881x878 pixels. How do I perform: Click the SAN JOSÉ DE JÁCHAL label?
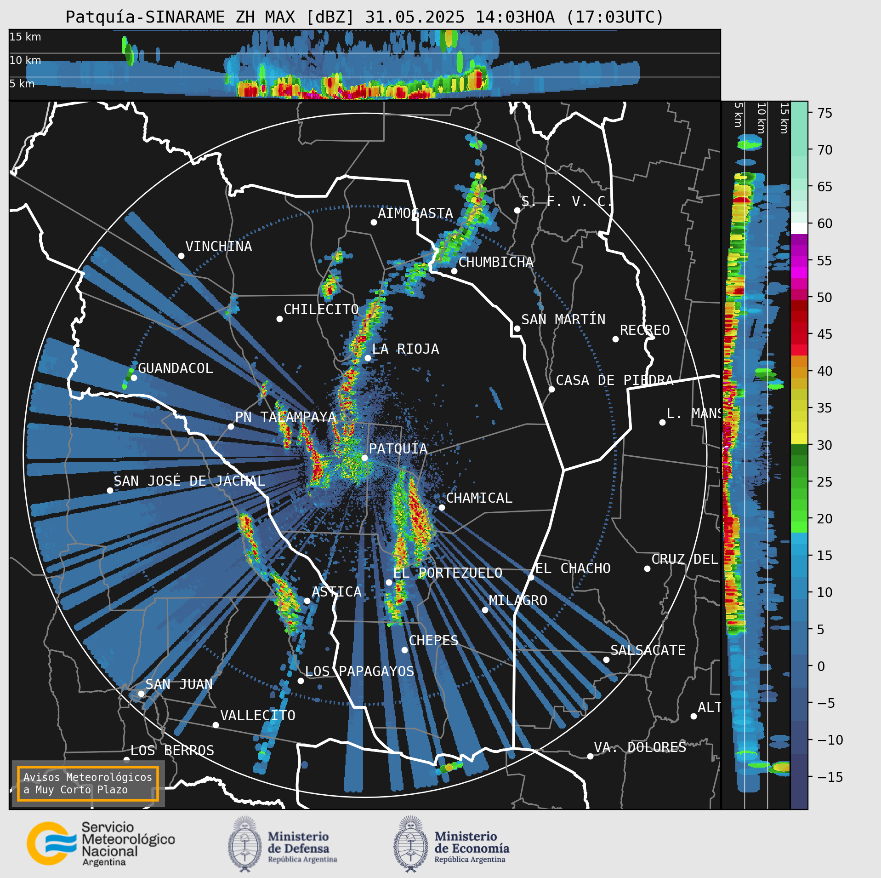pyautogui.click(x=189, y=481)
